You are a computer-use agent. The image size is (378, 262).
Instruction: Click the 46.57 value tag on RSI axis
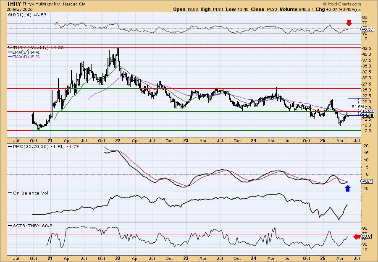[x=367, y=29]
